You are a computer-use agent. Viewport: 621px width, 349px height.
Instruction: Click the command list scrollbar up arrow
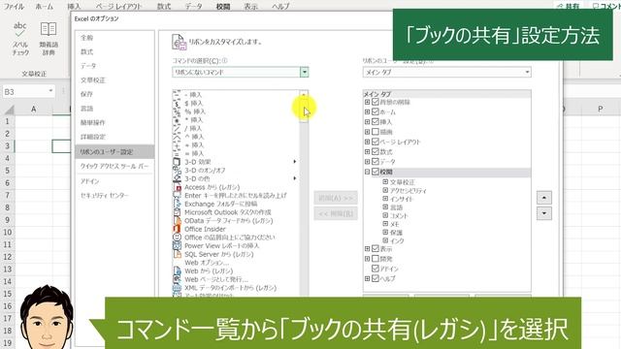pos(304,95)
